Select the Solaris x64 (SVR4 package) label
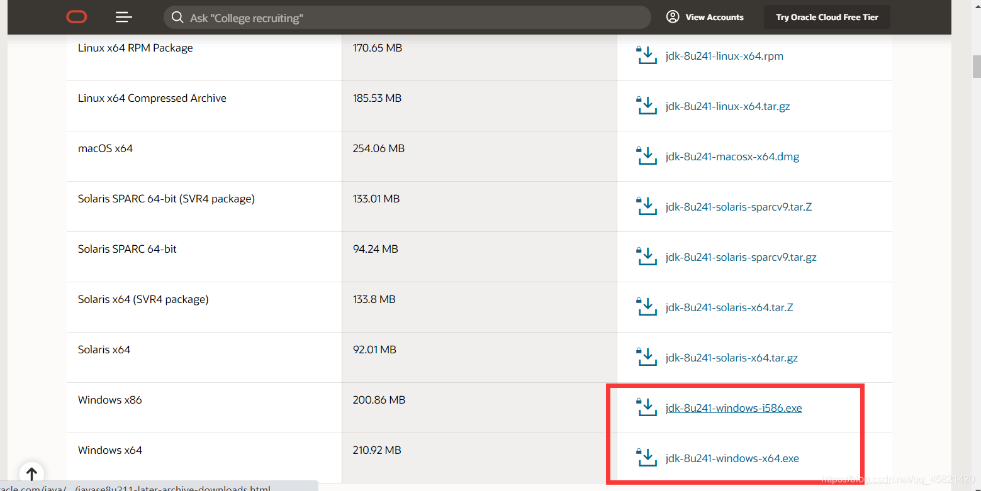 (x=143, y=299)
